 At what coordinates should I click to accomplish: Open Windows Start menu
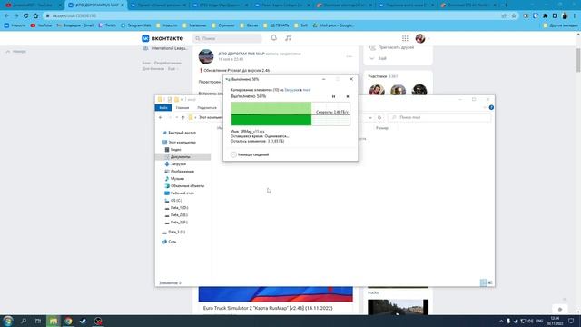[7, 321]
